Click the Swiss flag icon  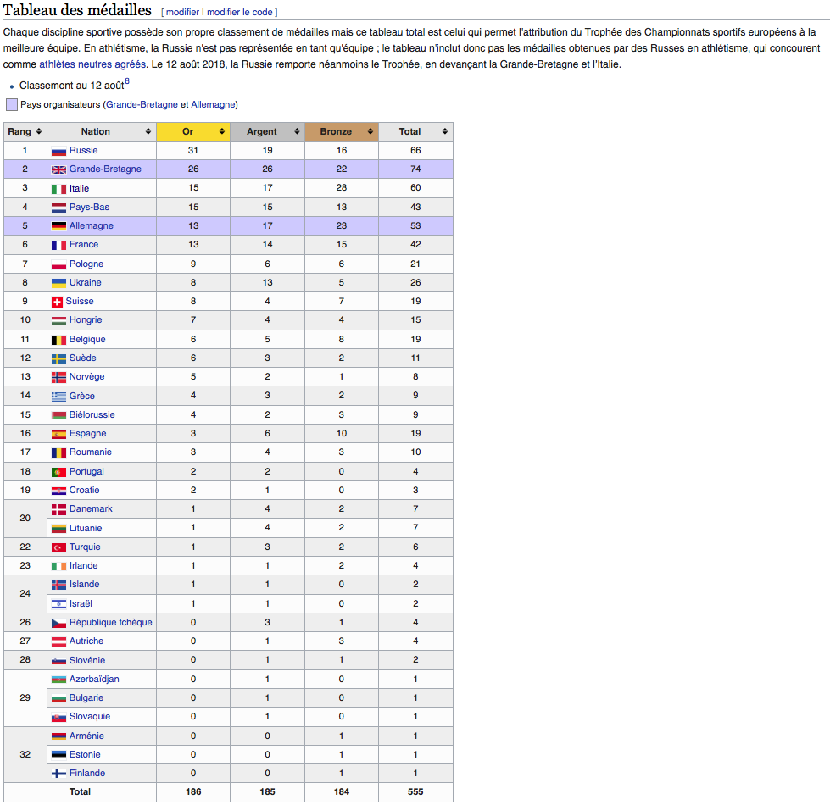pyautogui.click(x=57, y=302)
